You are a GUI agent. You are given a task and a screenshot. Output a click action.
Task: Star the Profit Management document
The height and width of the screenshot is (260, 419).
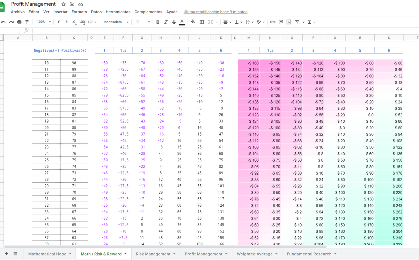click(64, 5)
